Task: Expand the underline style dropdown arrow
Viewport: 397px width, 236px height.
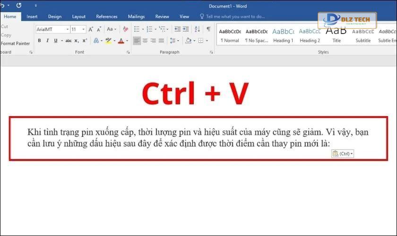Action: [x=62, y=41]
